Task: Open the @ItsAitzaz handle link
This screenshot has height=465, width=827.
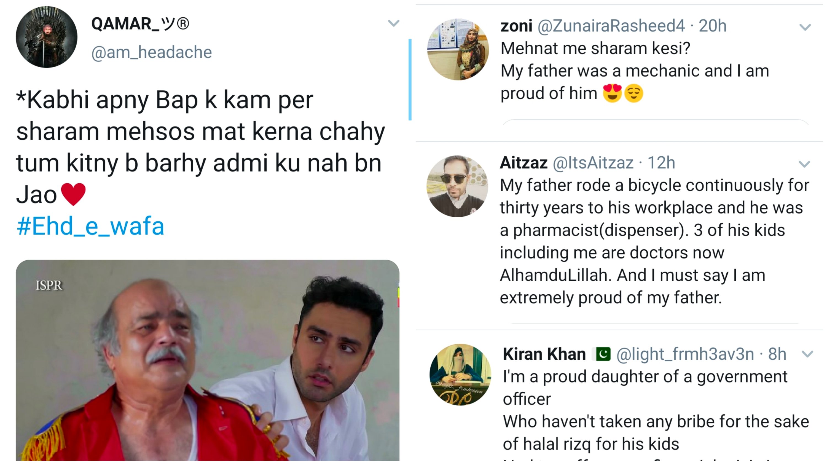Action: pos(593,162)
